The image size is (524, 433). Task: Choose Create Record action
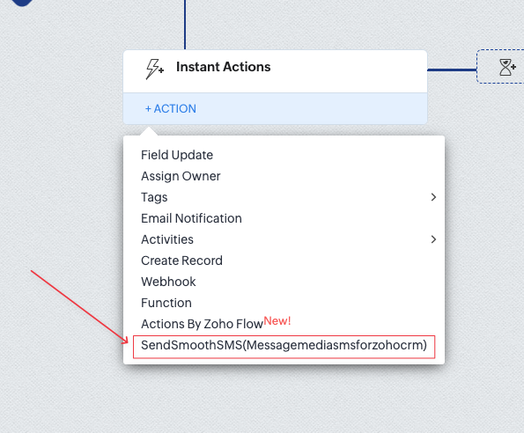[181, 261]
